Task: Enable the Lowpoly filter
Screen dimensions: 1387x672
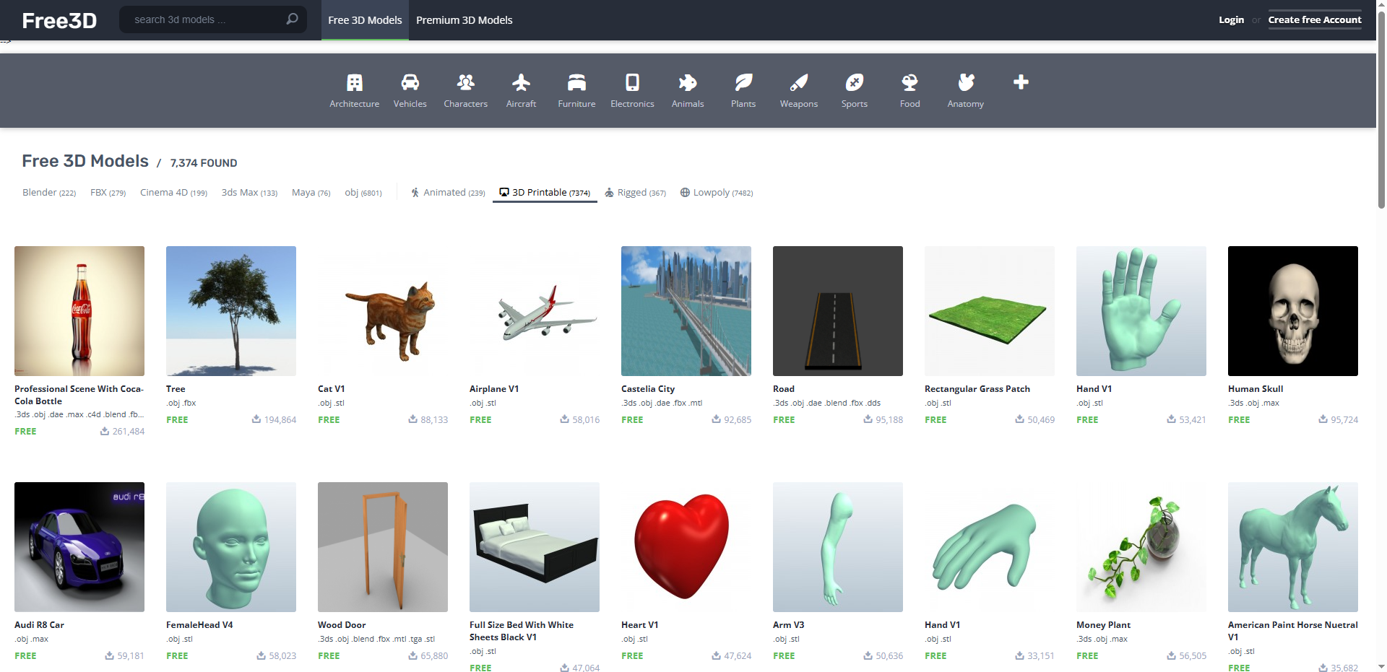Action: click(716, 193)
